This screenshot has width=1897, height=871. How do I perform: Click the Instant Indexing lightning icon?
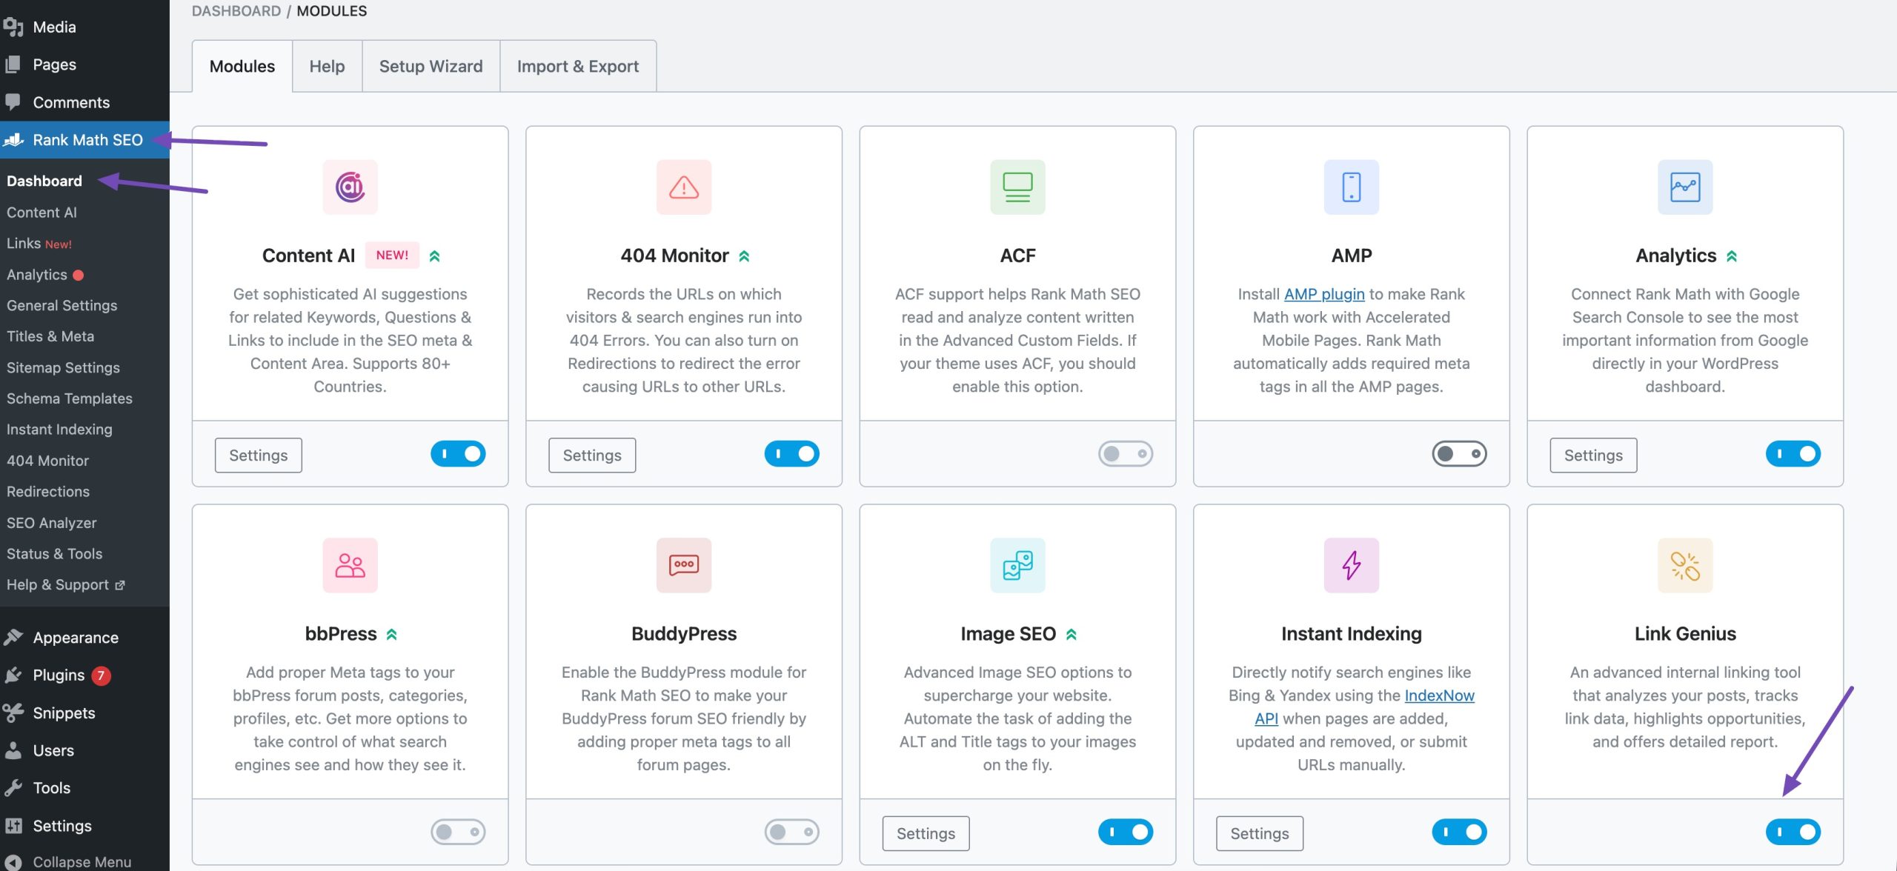[1351, 565]
